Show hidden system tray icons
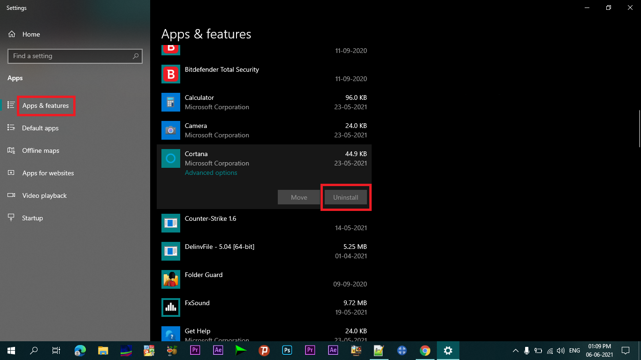This screenshot has width=641, height=360. [515, 350]
